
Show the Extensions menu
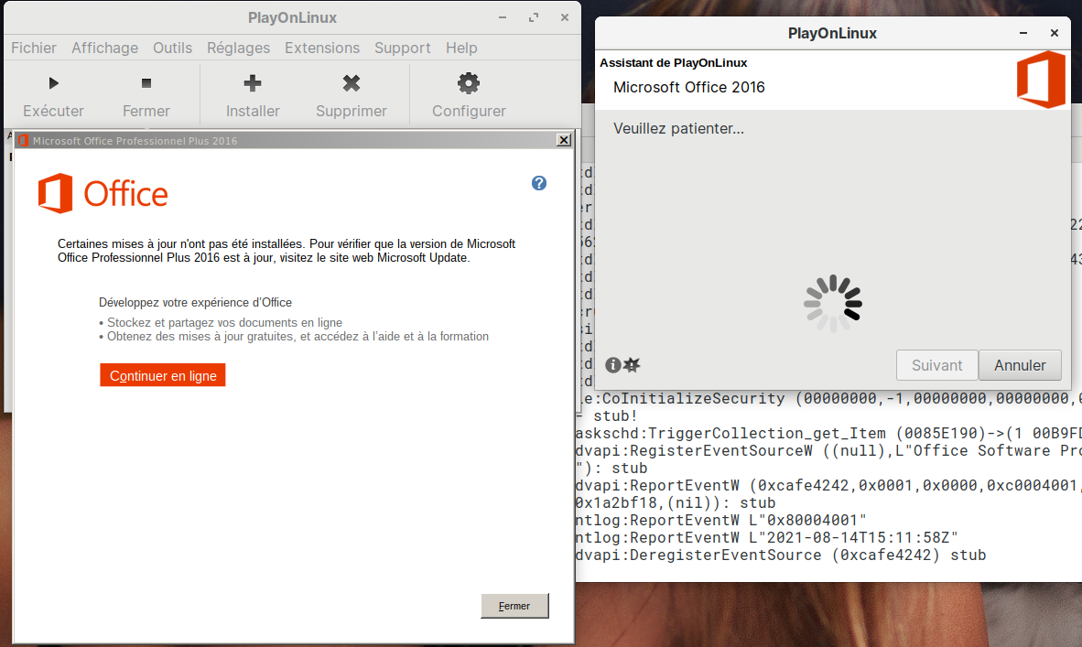click(x=322, y=48)
